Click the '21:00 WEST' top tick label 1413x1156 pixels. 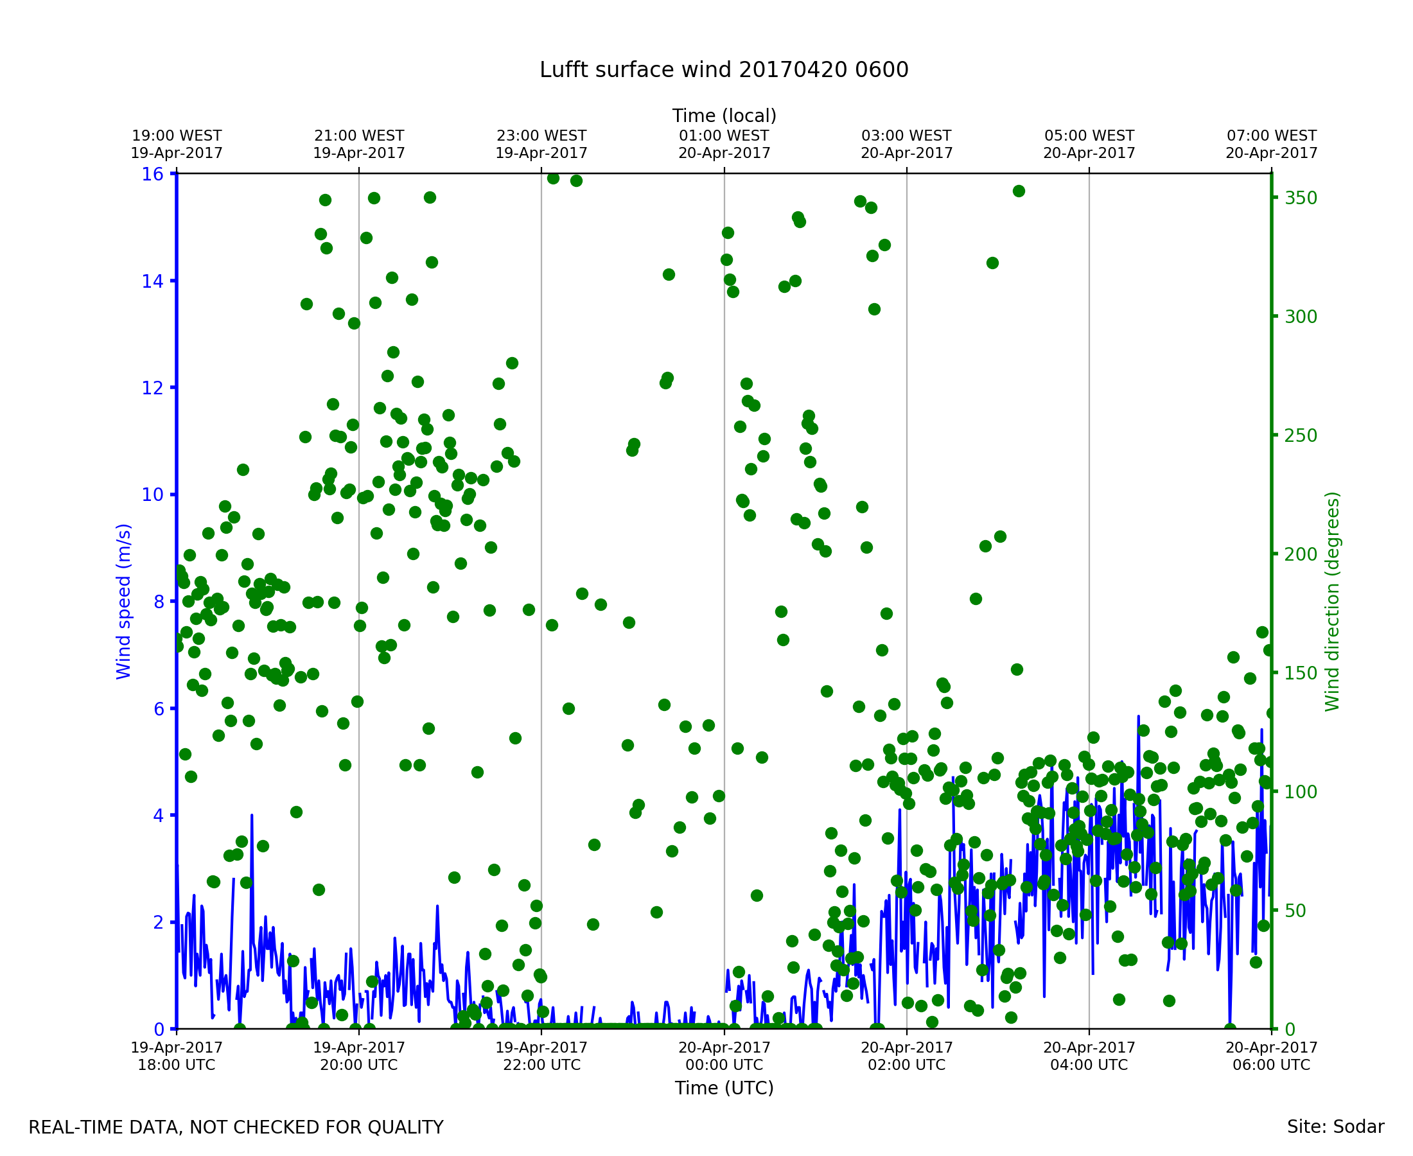(359, 136)
